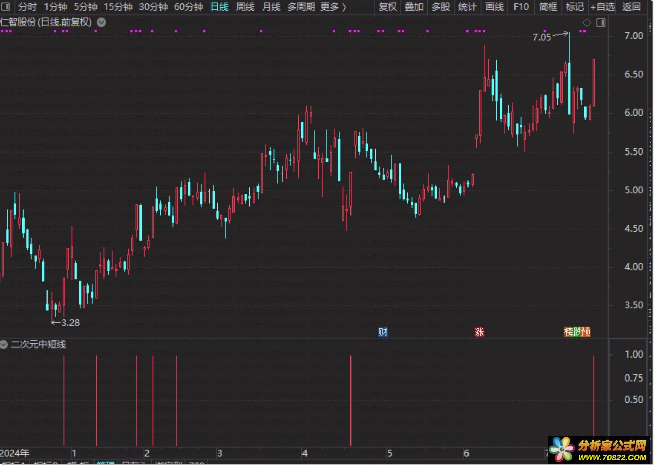Click the orange 预 event marker
The image size is (655, 466).
click(x=586, y=332)
